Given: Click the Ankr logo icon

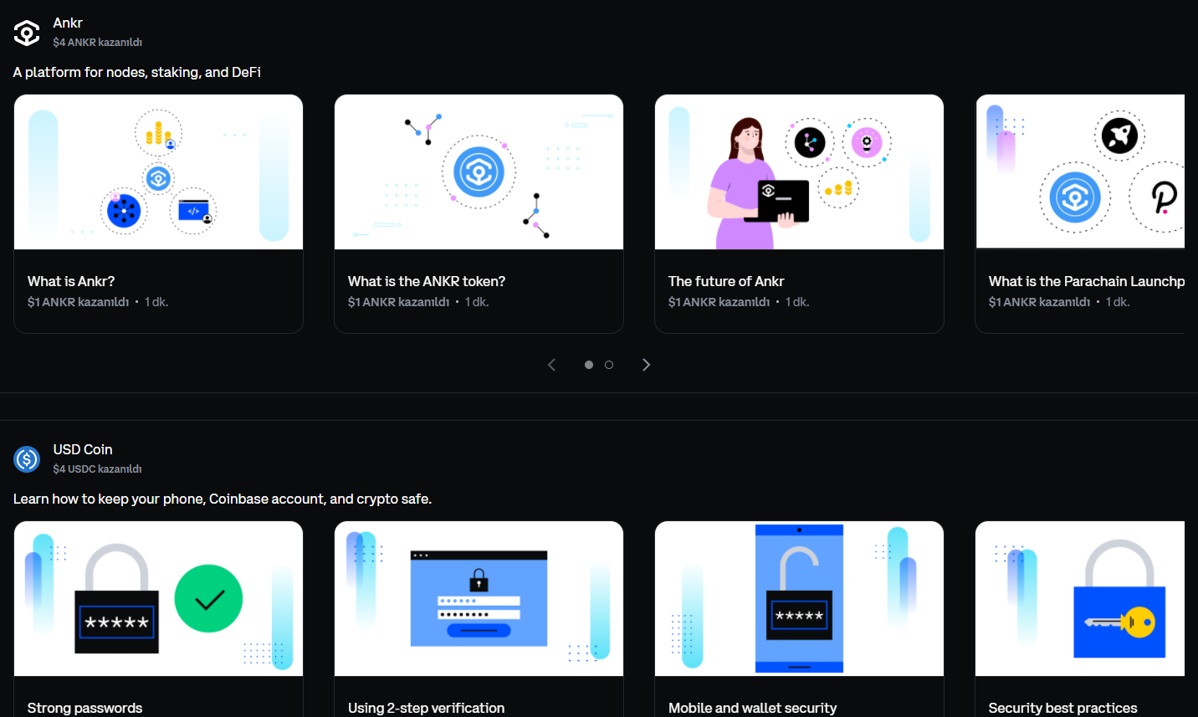Looking at the screenshot, I should pos(27,33).
